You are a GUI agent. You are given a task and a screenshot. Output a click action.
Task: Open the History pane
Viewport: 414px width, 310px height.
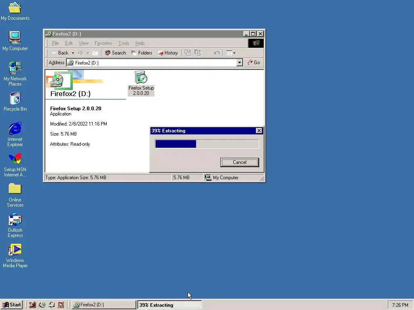click(x=168, y=53)
